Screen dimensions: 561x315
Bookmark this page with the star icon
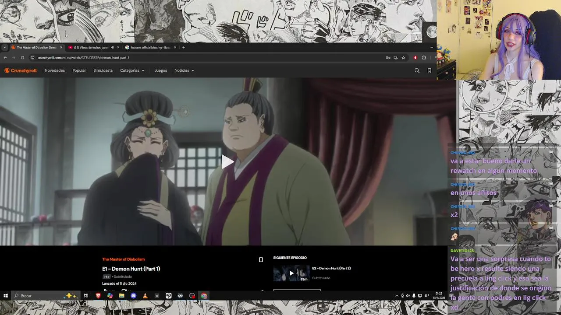click(x=403, y=57)
